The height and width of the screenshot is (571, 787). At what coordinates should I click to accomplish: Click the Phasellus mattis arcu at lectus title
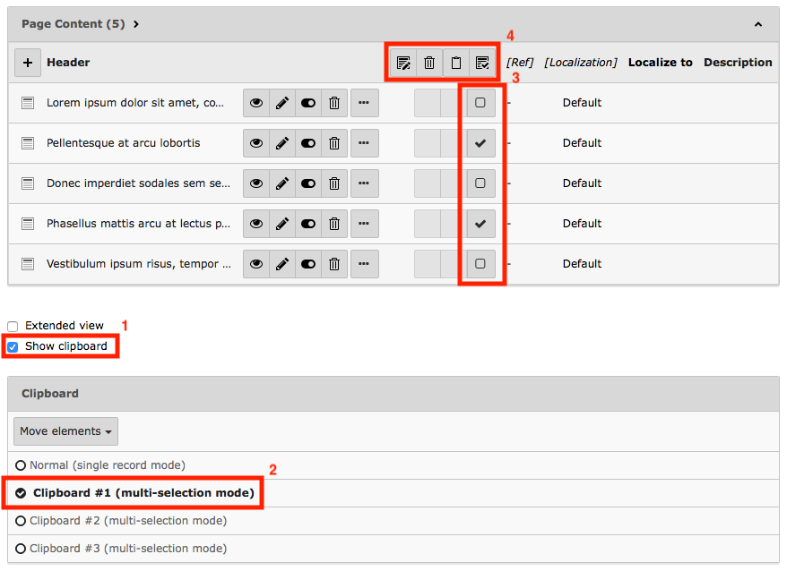coord(139,224)
